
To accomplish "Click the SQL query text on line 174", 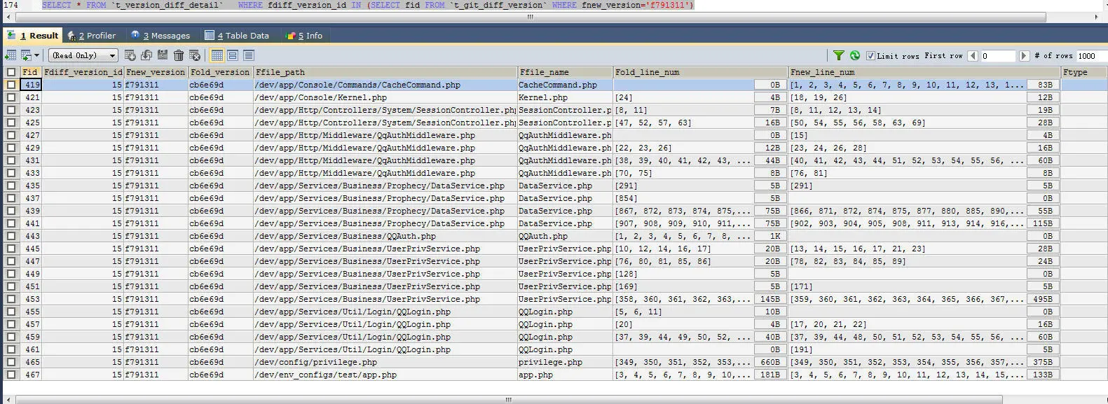I will tap(367, 5).
